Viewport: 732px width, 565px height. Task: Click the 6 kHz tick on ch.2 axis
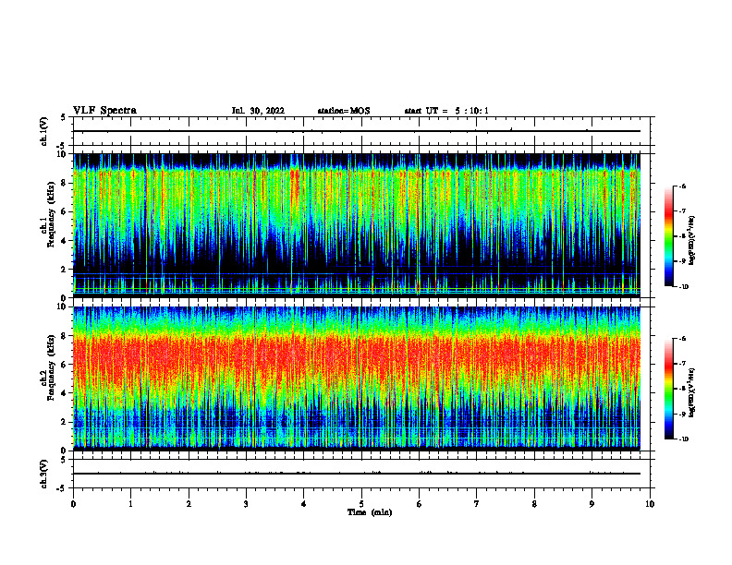65,365
